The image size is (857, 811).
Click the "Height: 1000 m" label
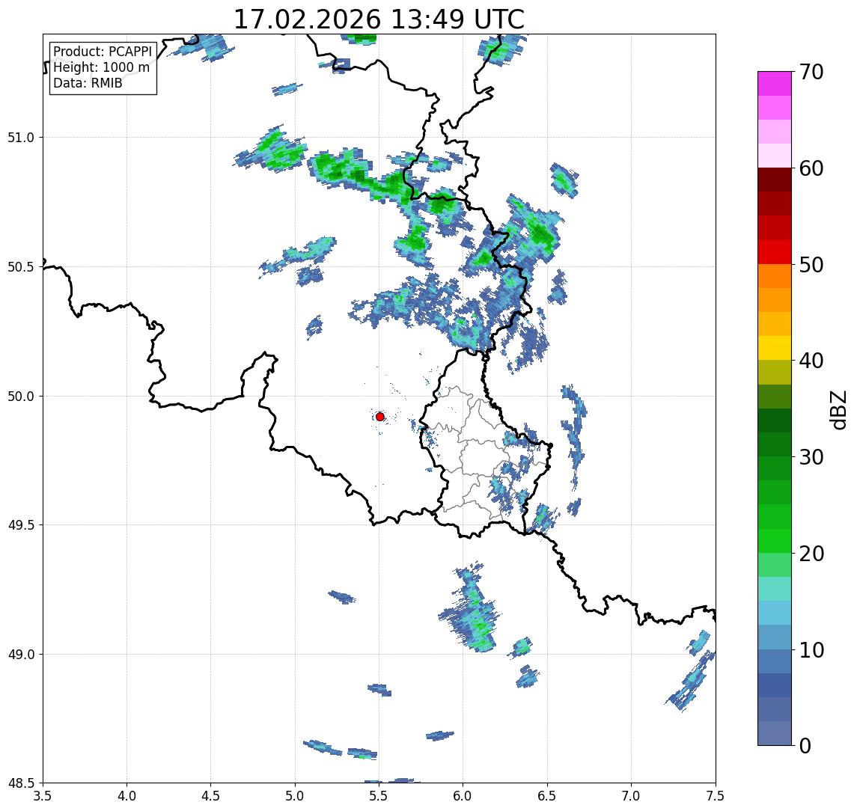click(101, 68)
